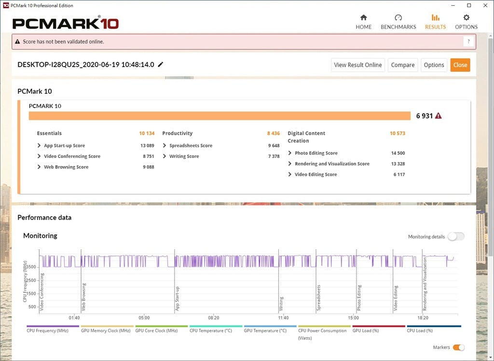Expand Video Conferencing Score row

click(39, 156)
